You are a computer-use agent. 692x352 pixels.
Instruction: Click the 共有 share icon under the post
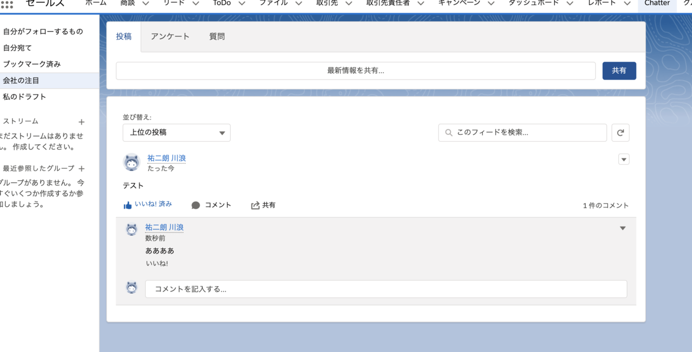click(x=255, y=205)
